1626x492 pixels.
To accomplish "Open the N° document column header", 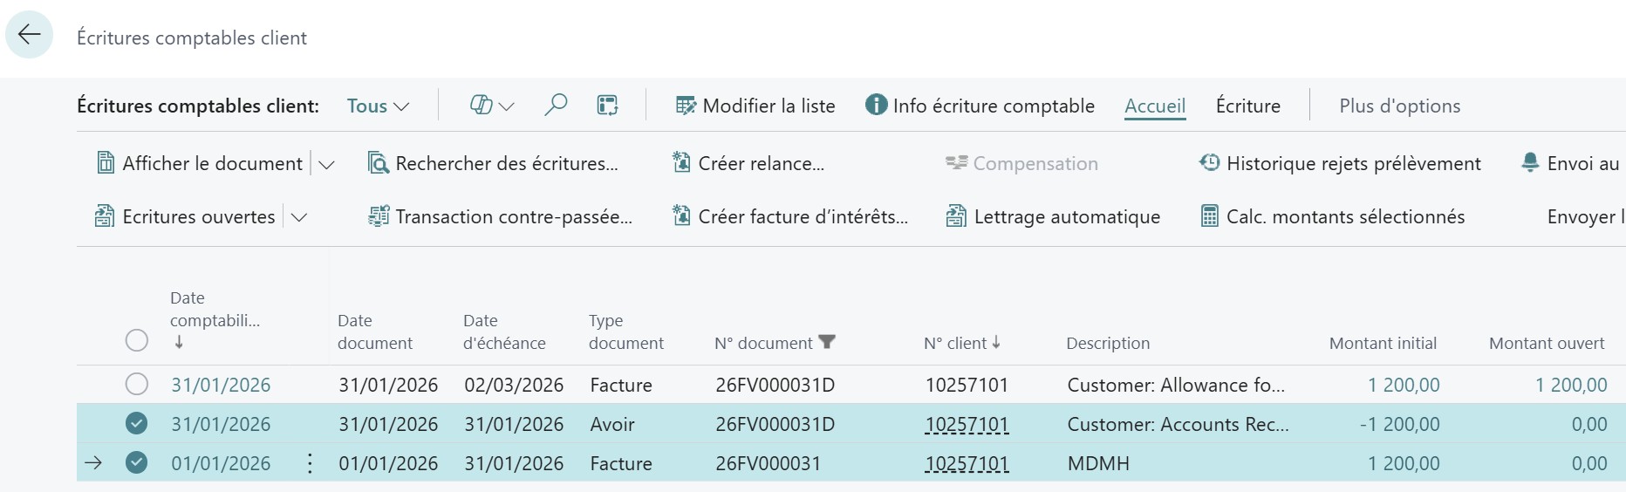I will tap(763, 343).
